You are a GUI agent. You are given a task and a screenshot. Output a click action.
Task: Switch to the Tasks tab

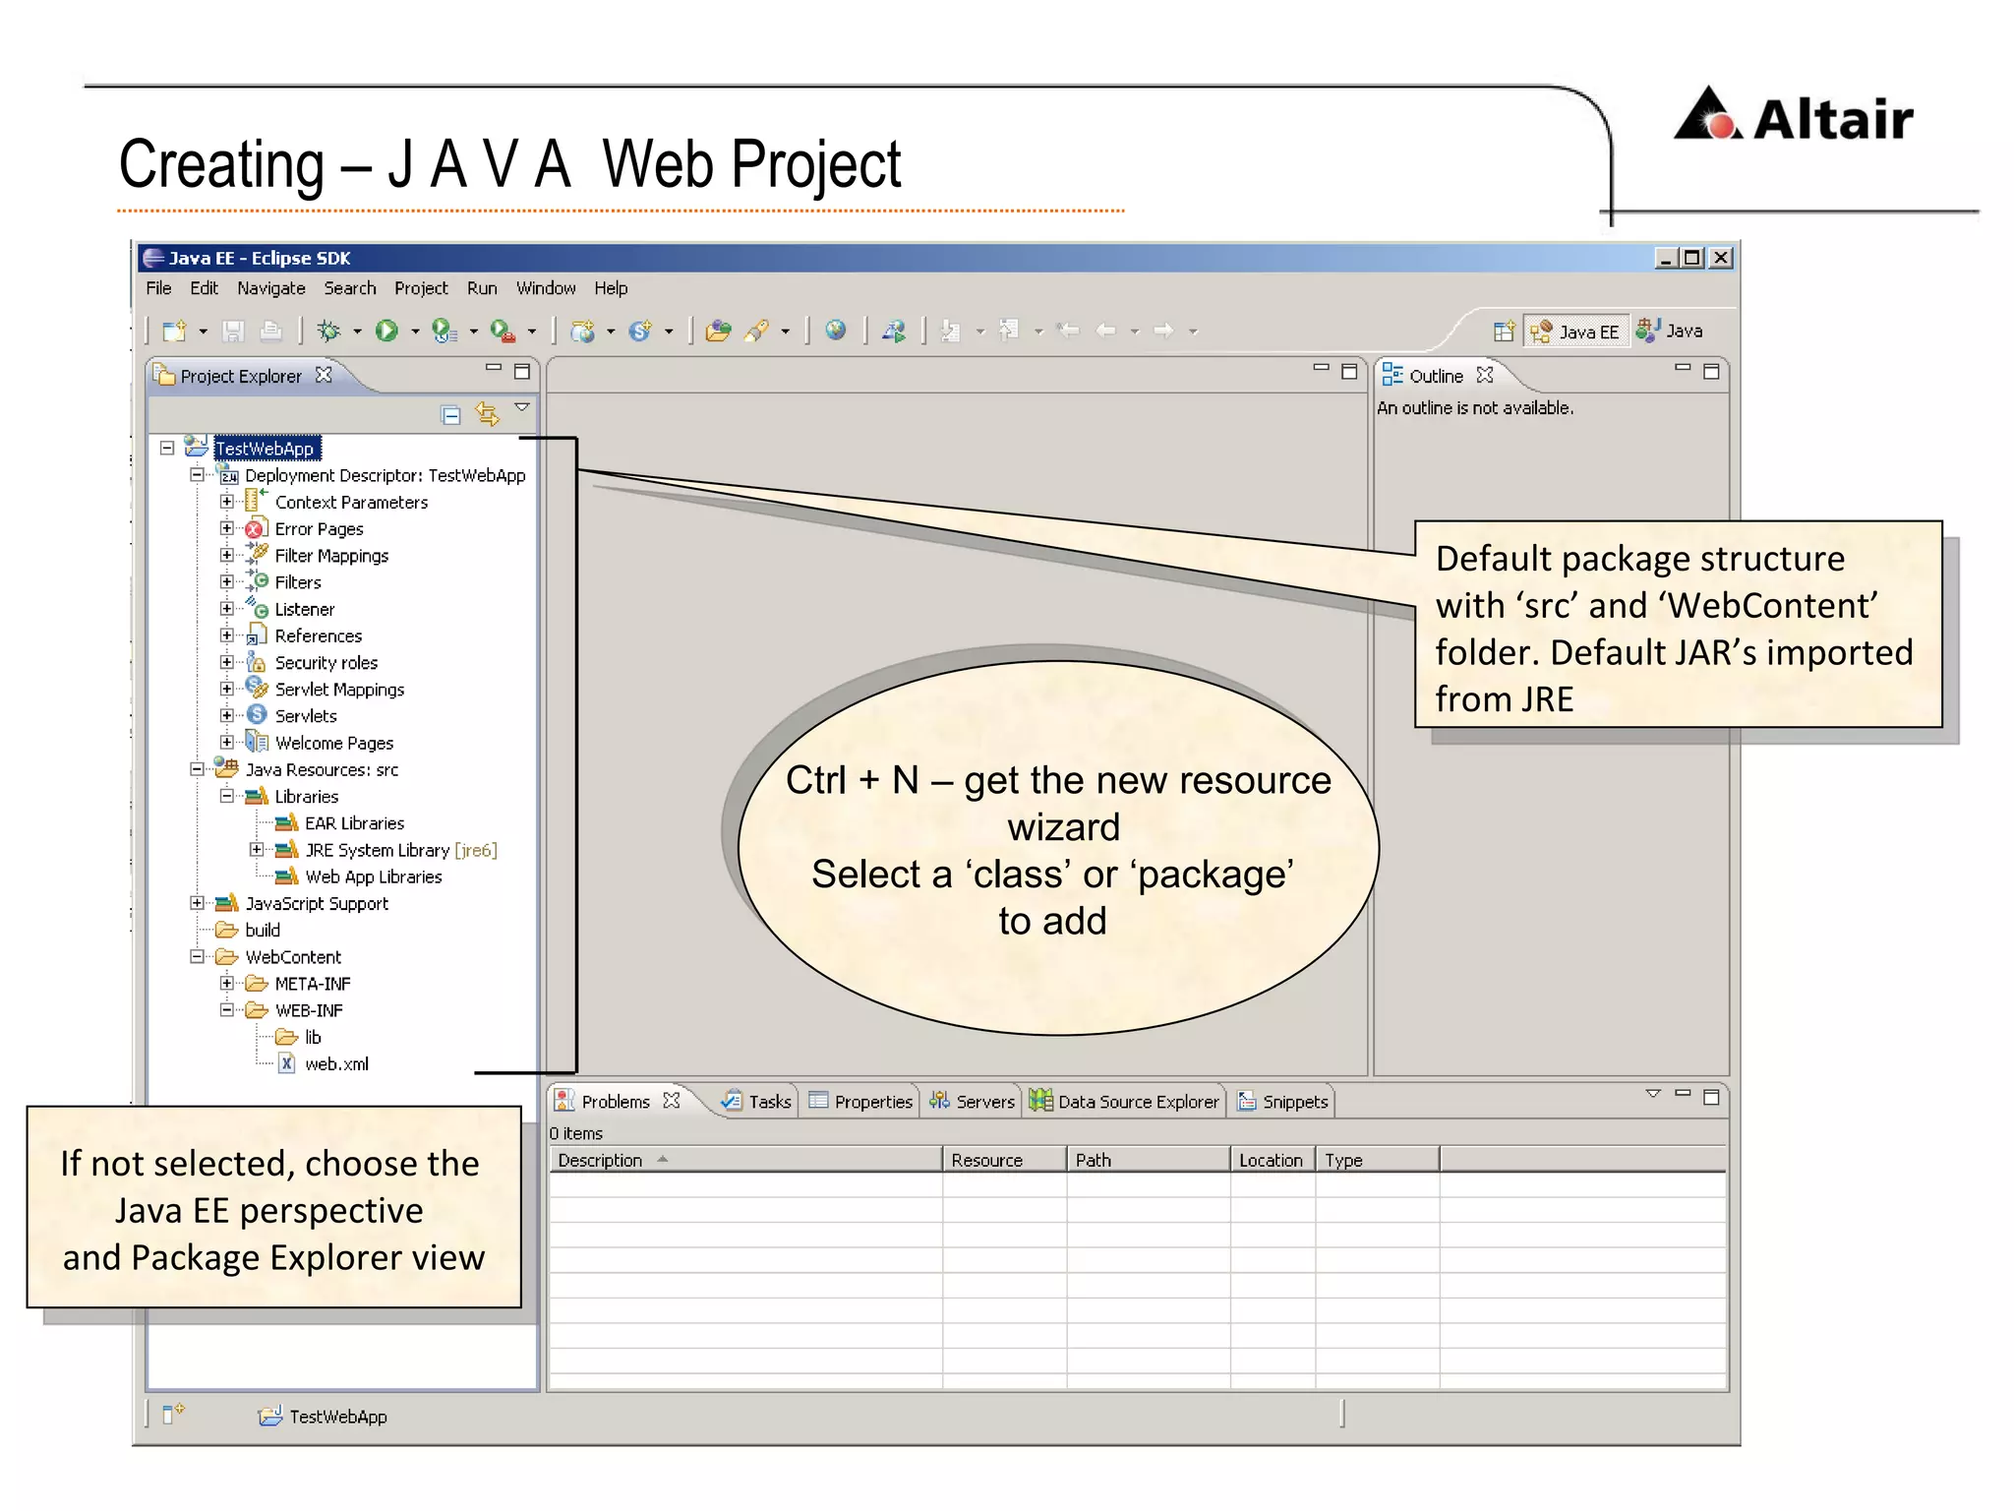(x=756, y=1102)
